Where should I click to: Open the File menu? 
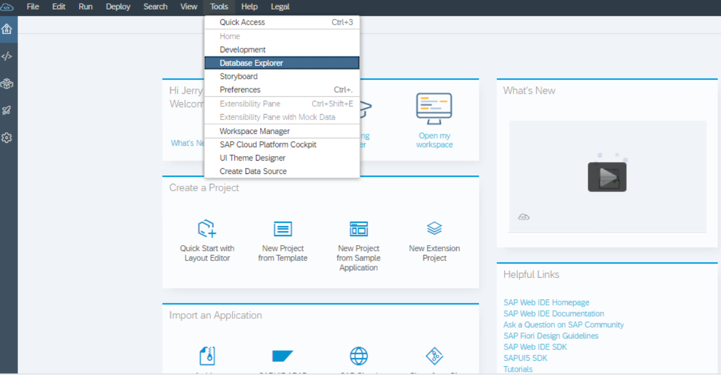point(33,7)
